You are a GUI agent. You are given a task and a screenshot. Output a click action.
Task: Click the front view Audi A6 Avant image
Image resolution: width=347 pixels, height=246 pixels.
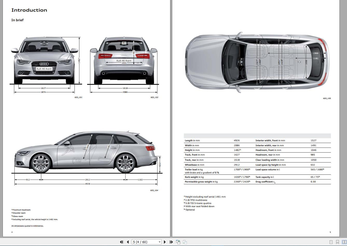click(x=44, y=61)
